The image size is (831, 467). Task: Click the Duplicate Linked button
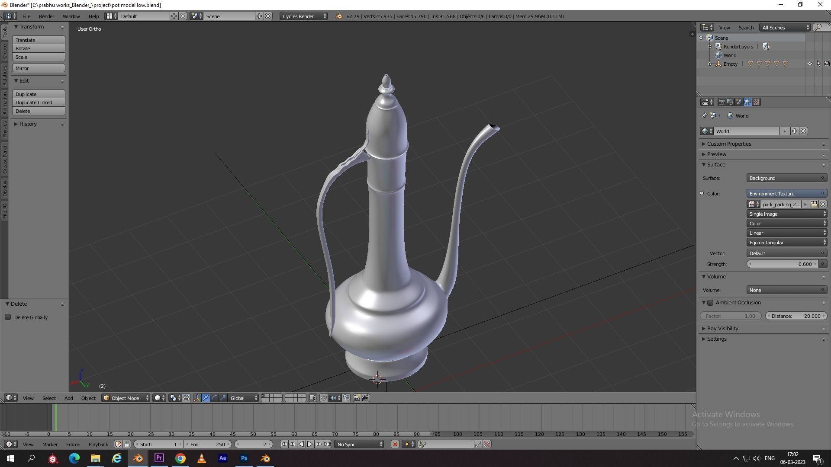[39, 102]
